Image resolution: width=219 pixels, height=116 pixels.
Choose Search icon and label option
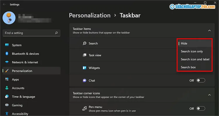pyautogui.click(x=194, y=59)
